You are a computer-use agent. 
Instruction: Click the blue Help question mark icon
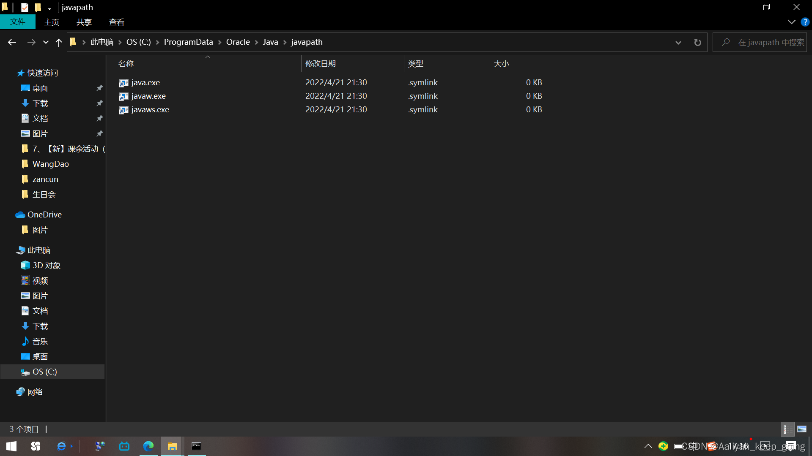click(x=805, y=22)
